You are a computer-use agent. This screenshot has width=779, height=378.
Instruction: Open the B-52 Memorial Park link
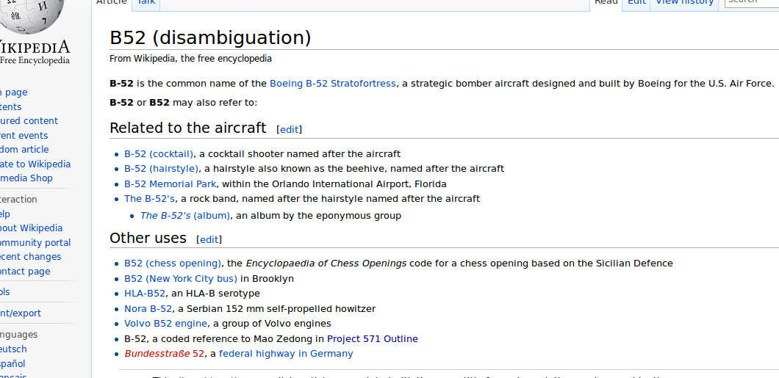[170, 184]
